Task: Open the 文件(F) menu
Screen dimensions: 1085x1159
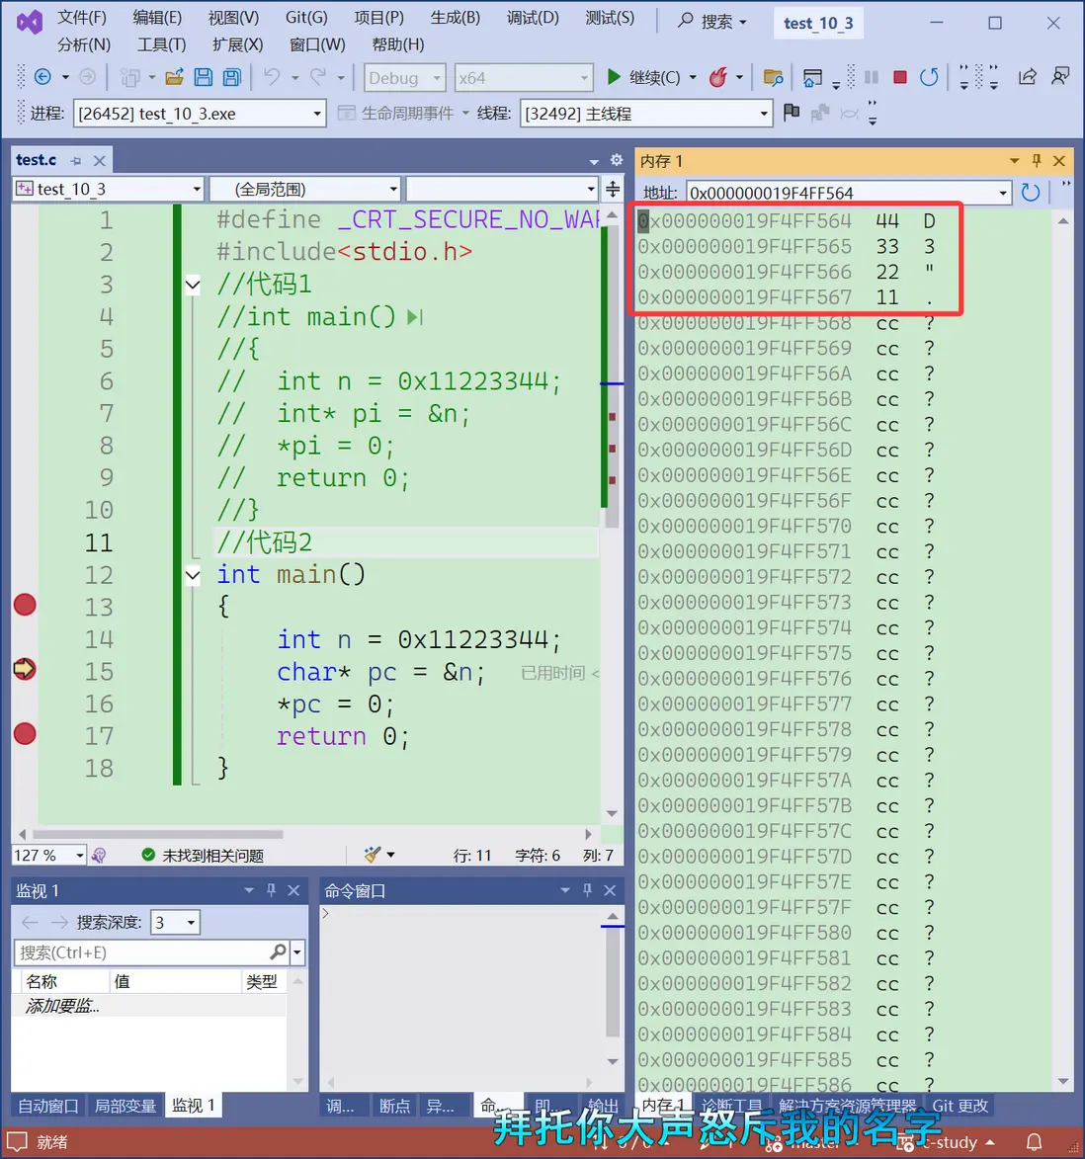Action: pyautogui.click(x=82, y=18)
